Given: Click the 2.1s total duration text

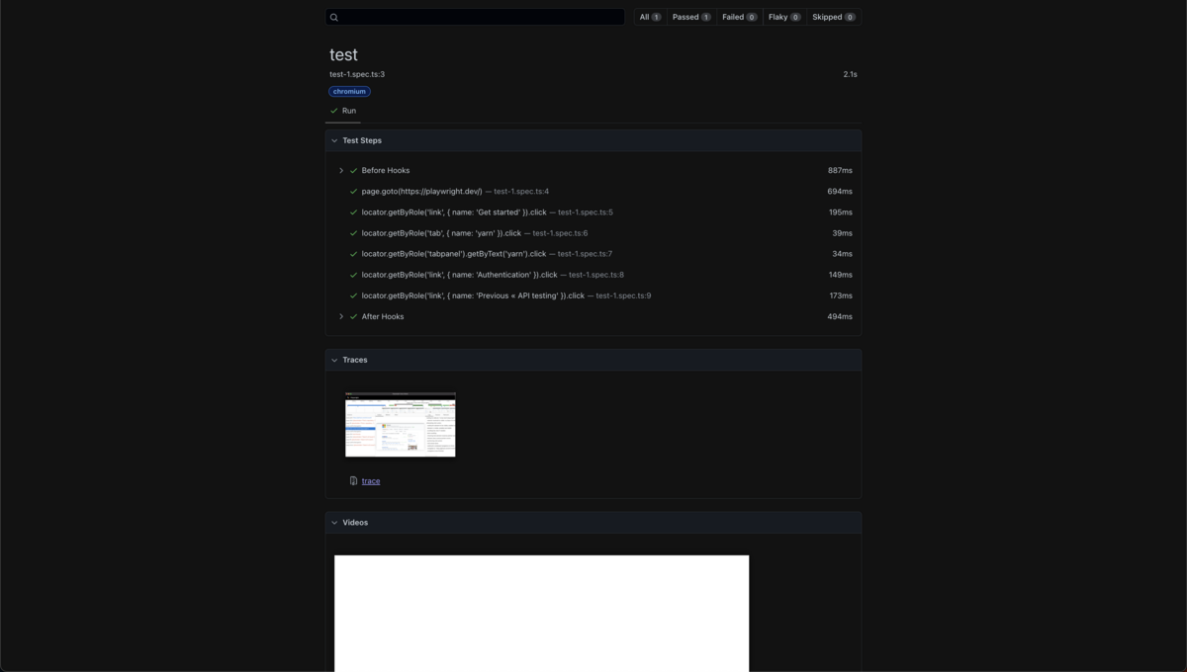Looking at the screenshot, I should click(x=850, y=74).
